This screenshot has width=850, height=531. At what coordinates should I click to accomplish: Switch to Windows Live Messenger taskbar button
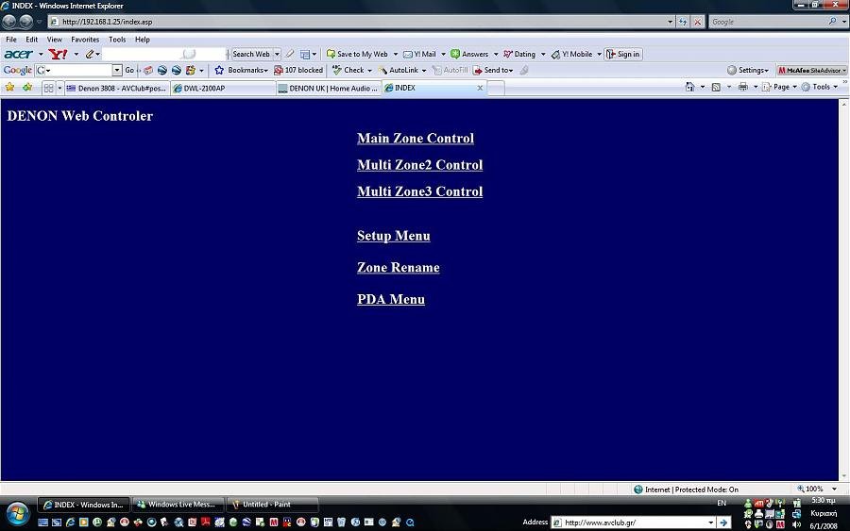tap(178, 505)
